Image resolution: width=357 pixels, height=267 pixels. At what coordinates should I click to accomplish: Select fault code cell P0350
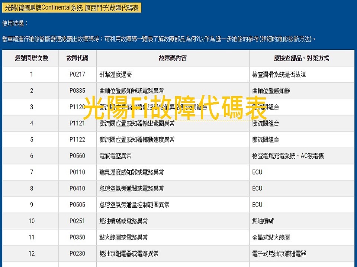point(77,237)
